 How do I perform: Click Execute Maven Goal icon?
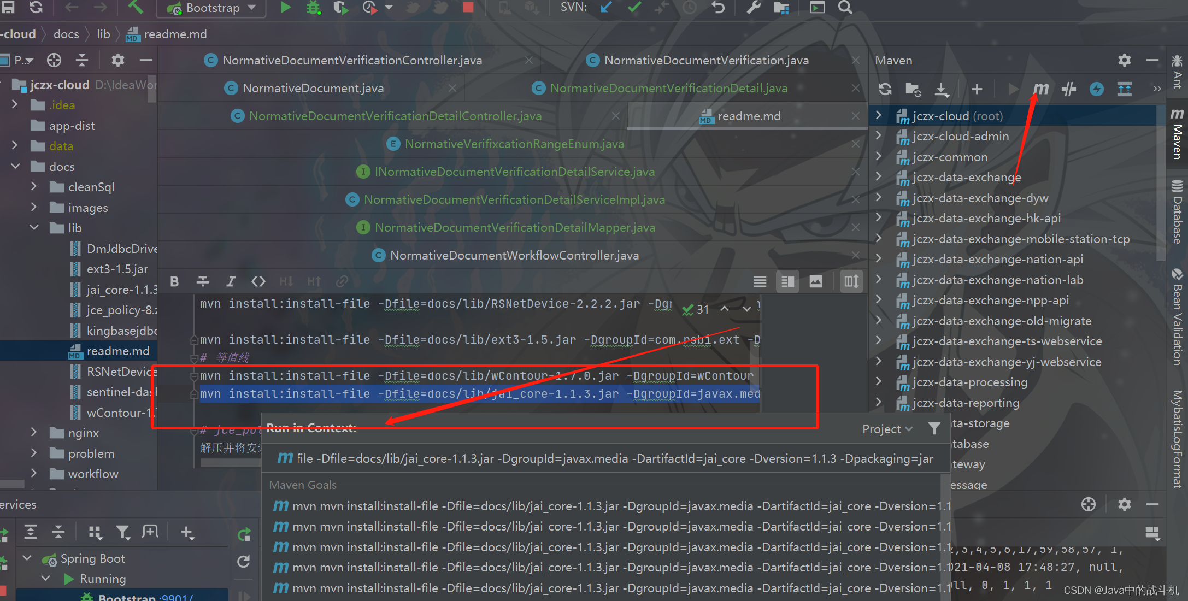click(1041, 89)
